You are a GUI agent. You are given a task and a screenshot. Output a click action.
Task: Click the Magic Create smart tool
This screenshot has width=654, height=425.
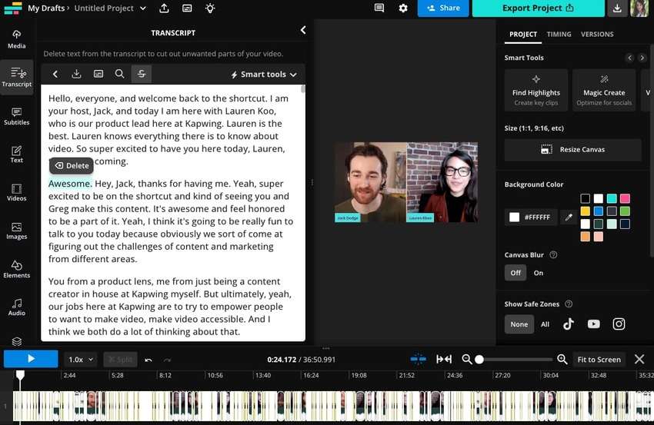604,91
